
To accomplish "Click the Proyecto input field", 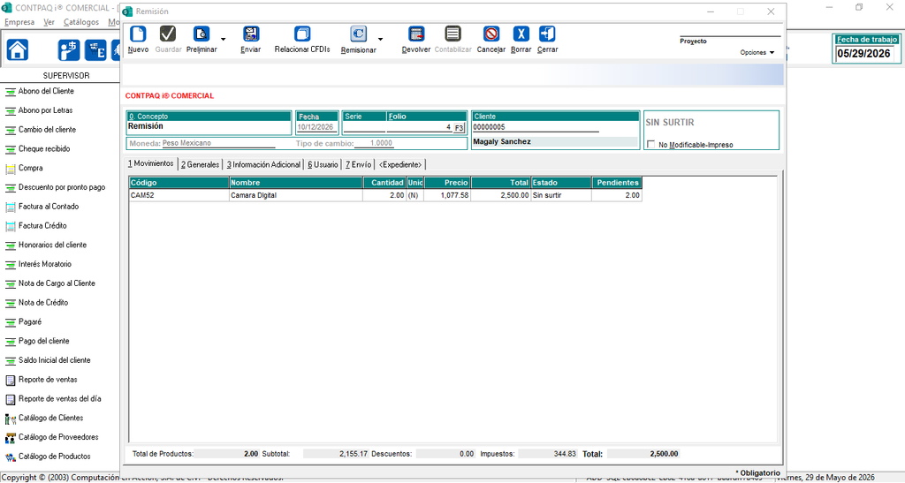I will pos(730,33).
